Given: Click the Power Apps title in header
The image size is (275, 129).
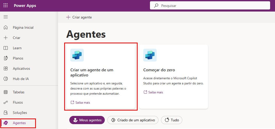Looking at the screenshot, I should (25, 6).
